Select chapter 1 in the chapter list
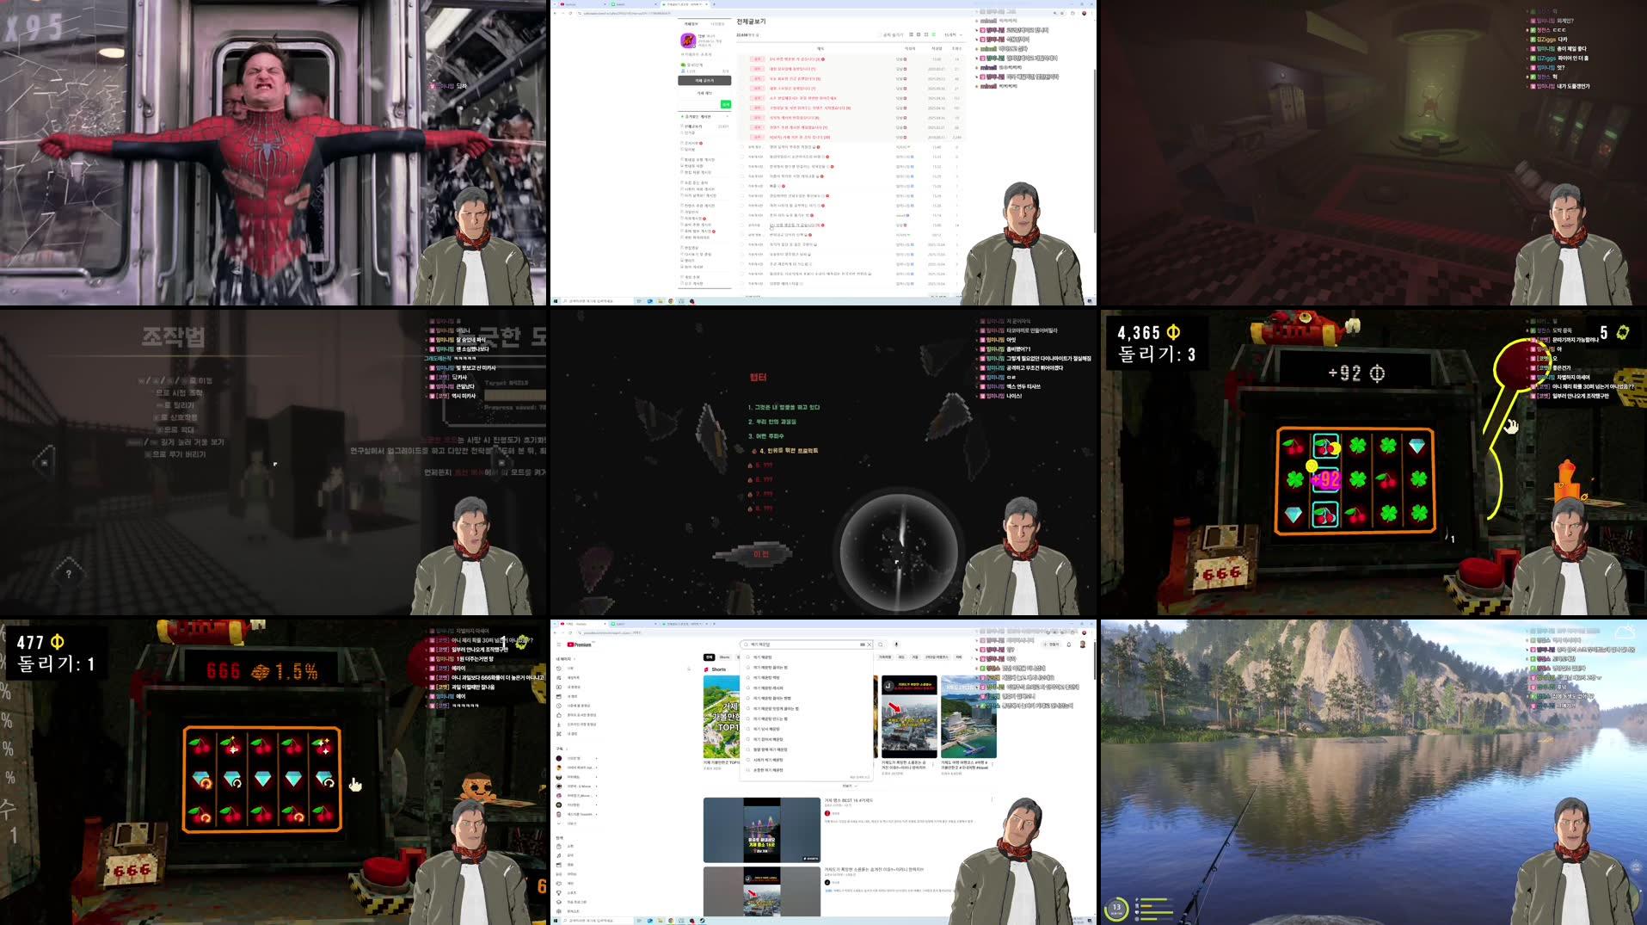 pyautogui.click(x=783, y=407)
